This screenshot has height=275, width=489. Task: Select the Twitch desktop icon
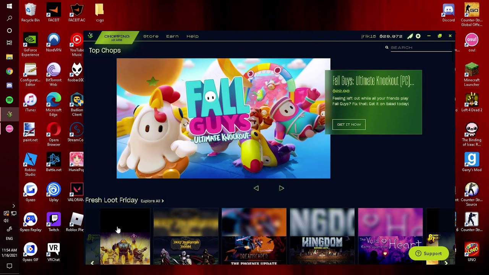[53, 222]
